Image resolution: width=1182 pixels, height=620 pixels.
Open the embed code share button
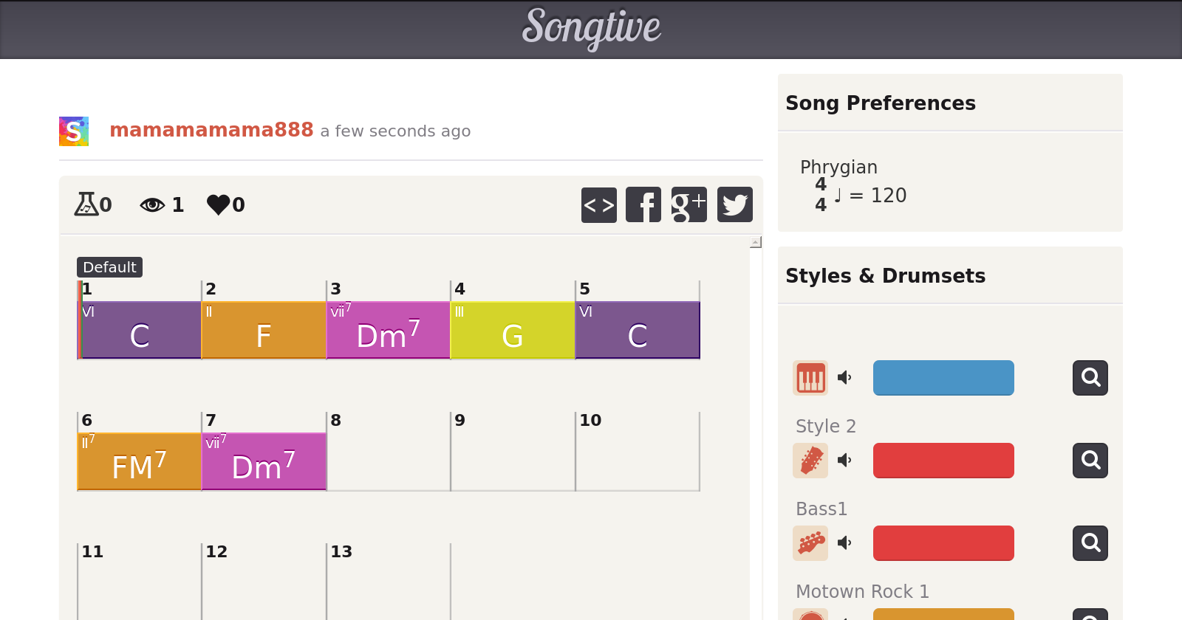click(598, 204)
